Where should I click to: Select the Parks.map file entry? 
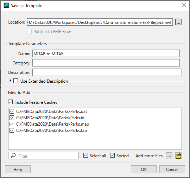52,124
